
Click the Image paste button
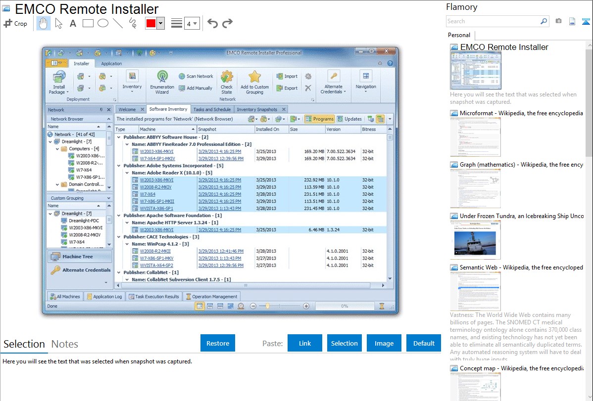tap(384, 343)
